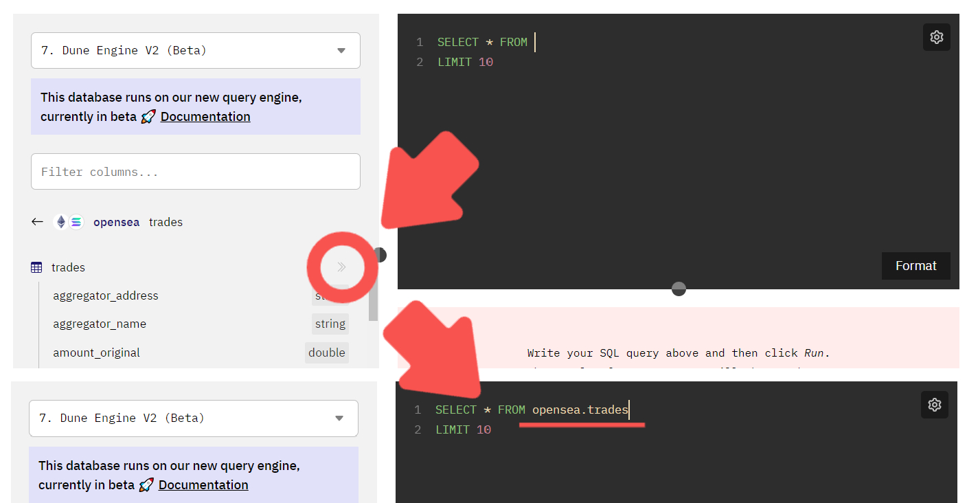Click the Filter columns search field
967x503 pixels.
tap(195, 171)
